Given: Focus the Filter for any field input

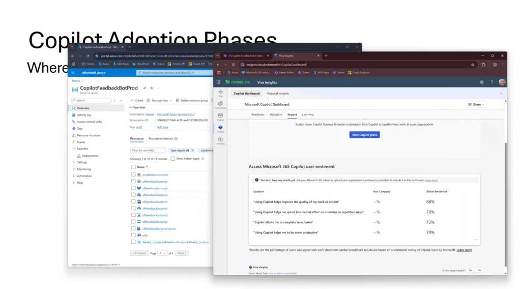Looking at the screenshot, I should pyautogui.click(x=148, y=151).
